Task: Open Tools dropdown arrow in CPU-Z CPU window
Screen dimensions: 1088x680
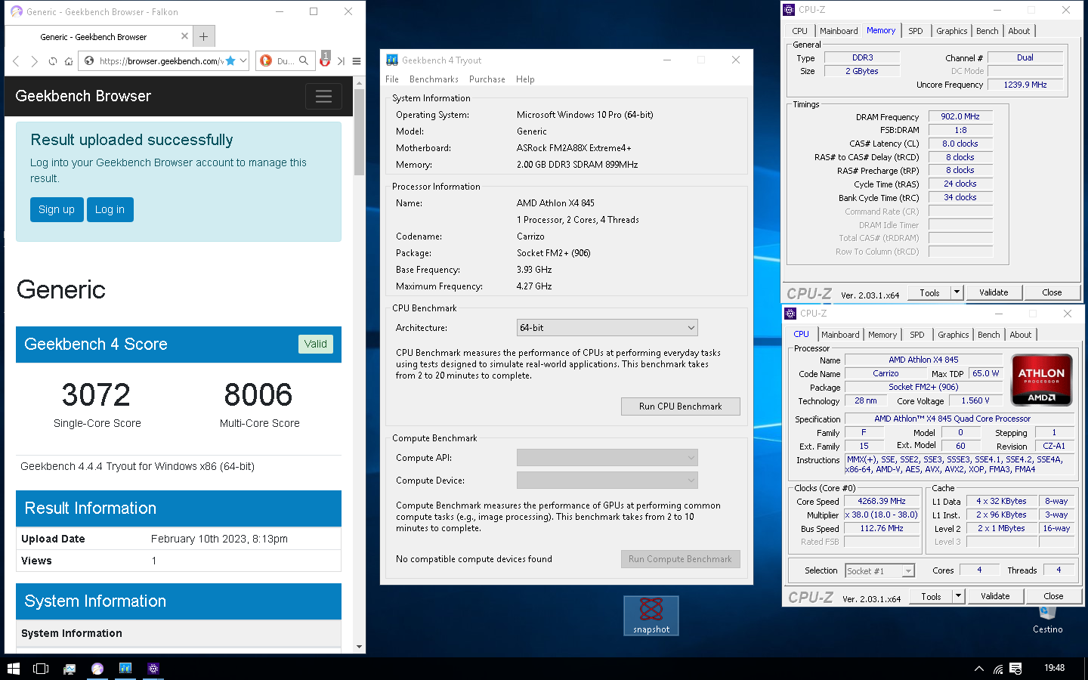Action: (958, 596)
